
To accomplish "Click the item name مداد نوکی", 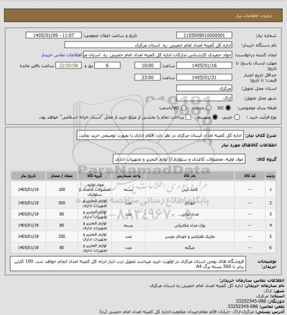I will point(190,214).
